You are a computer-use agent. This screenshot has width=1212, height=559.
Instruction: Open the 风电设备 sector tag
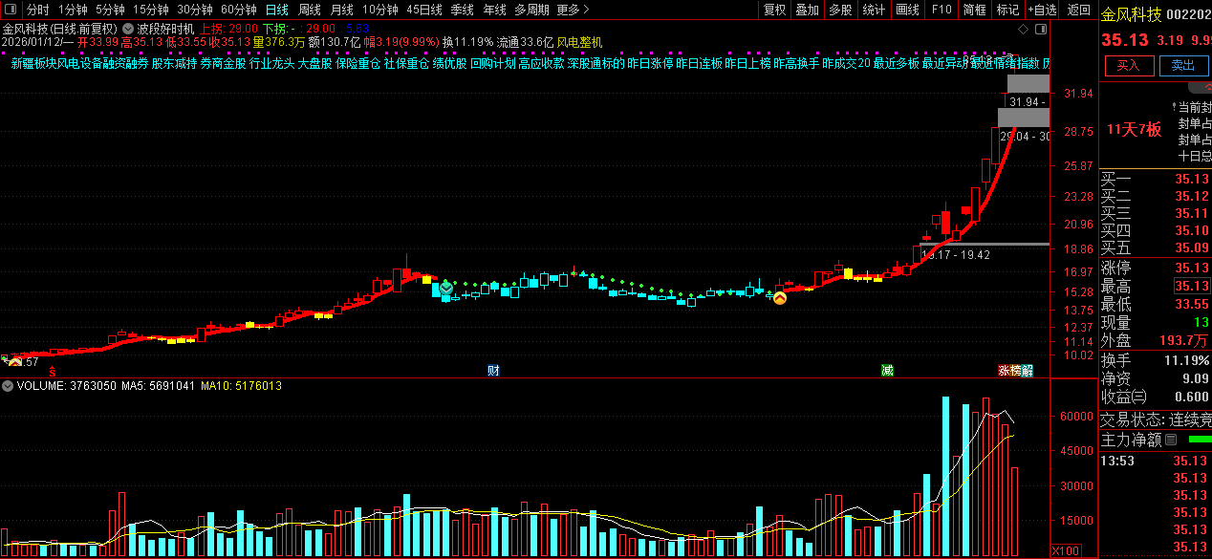pyautogui.click(x=79, y=64)
